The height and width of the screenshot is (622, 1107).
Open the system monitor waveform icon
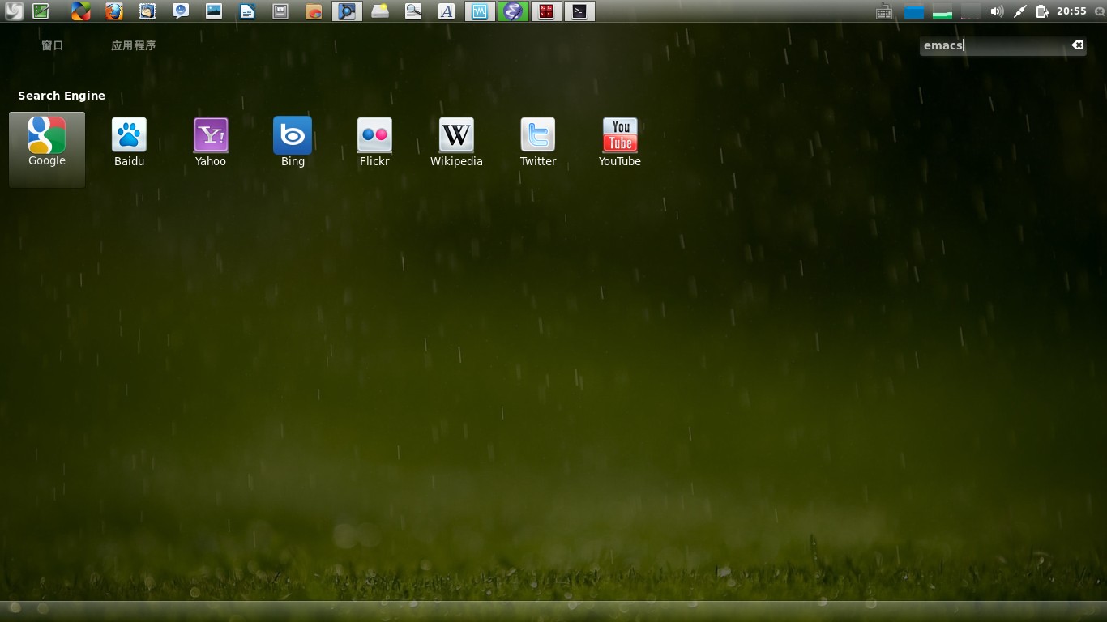pos(480,11)
